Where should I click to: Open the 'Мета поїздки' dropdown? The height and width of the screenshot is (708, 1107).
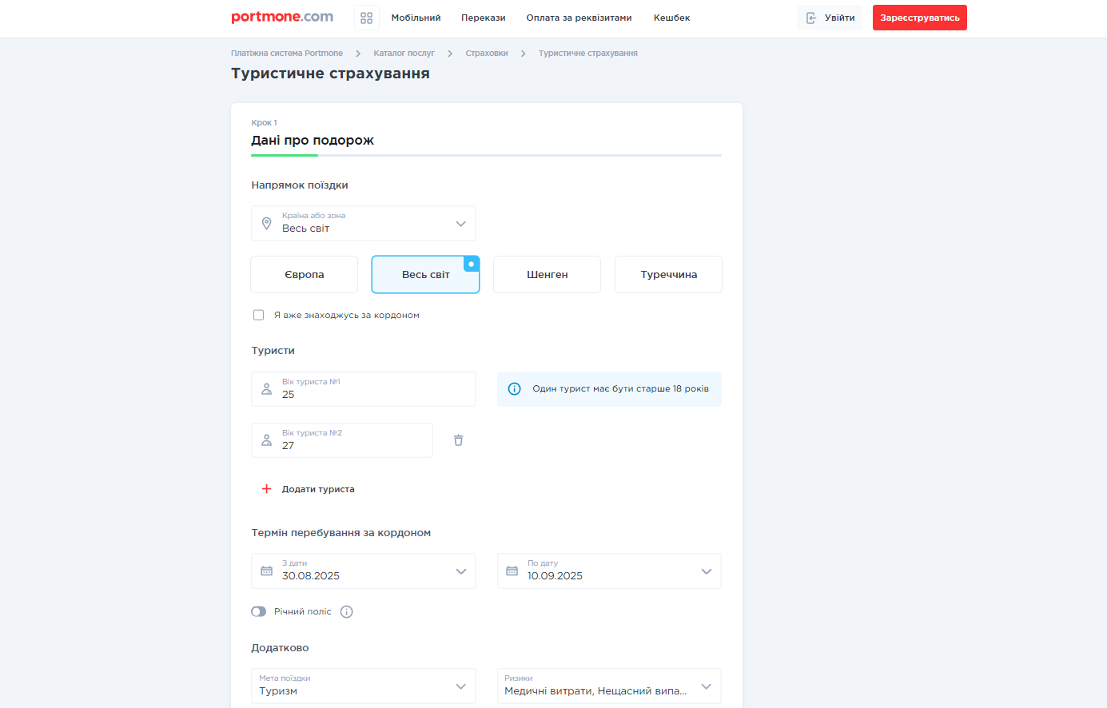tap(364, 686)
